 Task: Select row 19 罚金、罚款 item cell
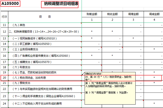point(45,72)
